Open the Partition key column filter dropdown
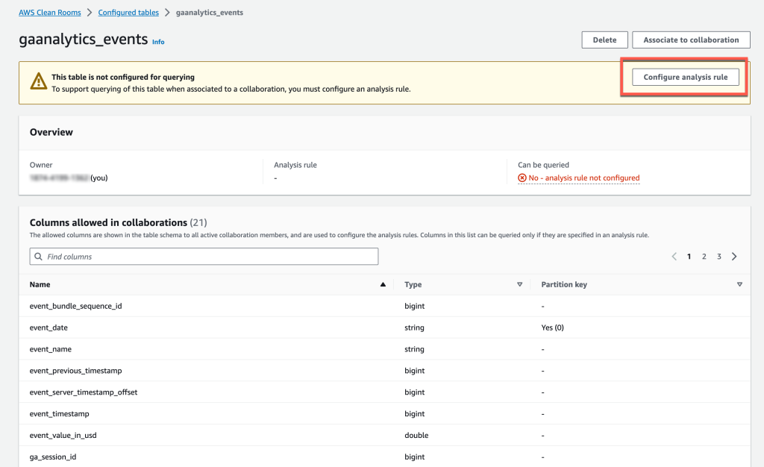Viewport: 764px width, 467px height. point(739,284)
